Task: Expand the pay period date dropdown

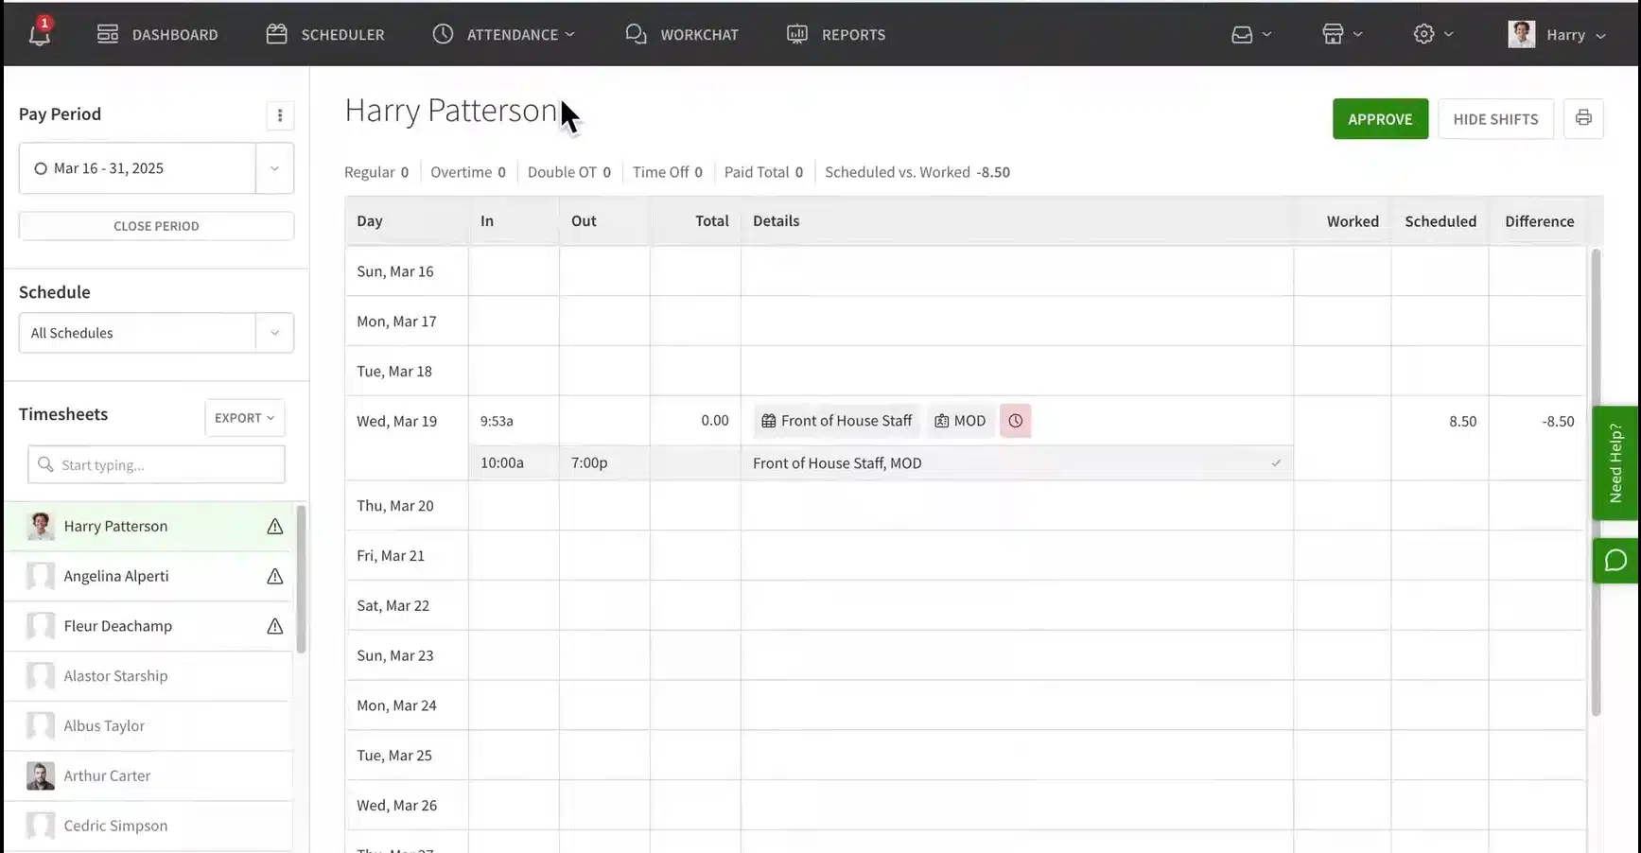Action: click(274, 168)
